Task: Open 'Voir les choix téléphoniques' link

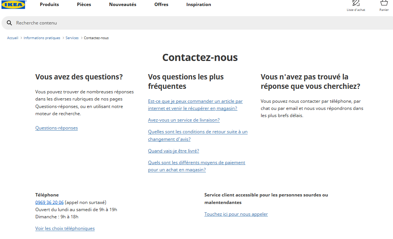Action: coord(65,228)
